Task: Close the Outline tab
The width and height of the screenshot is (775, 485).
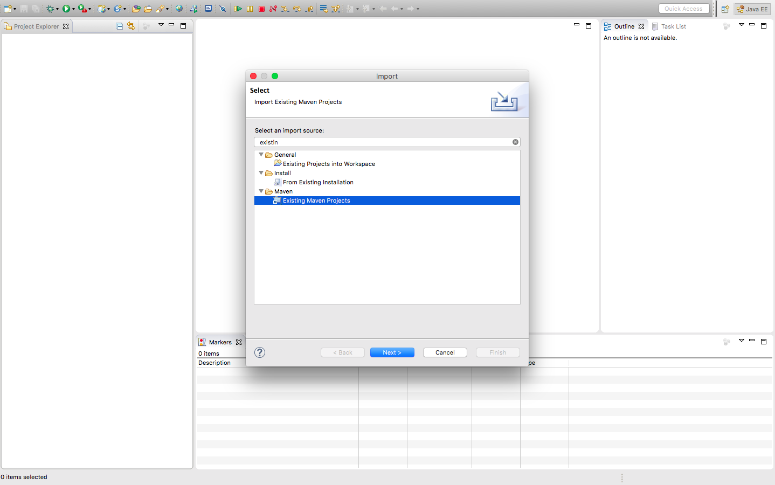Action: [641, 26]
